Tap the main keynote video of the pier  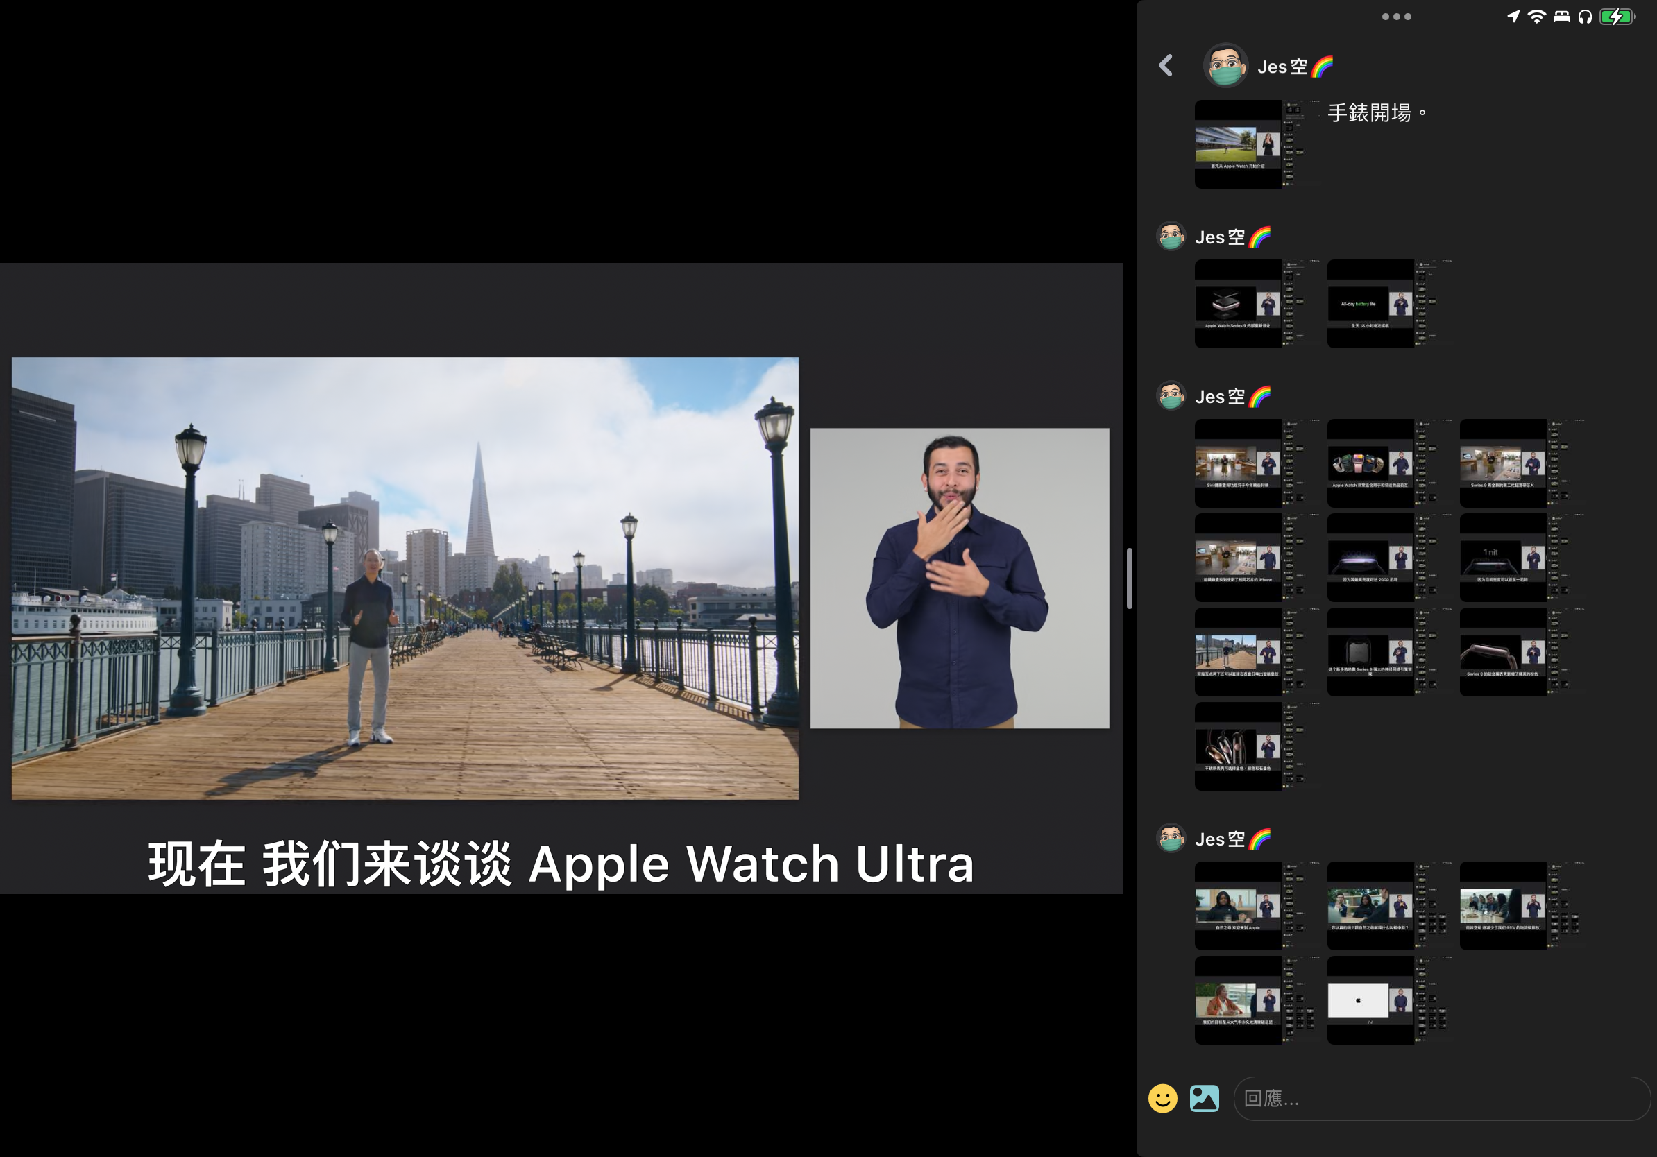[x=405, y=578]
